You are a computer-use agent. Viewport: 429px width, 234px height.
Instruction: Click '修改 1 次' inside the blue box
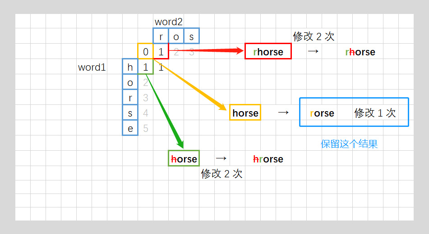[x=375, y=113]
